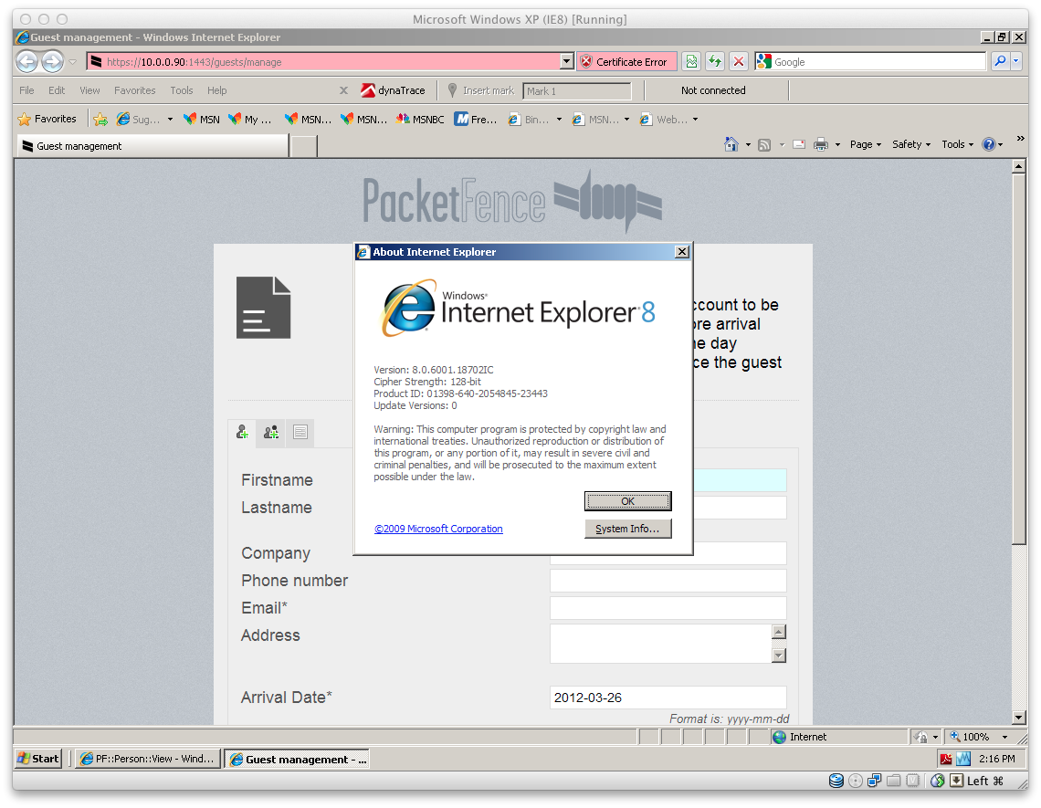Click the Arrival Date input field
Viewport: 1041px width, 808px height.
(668, 698)
